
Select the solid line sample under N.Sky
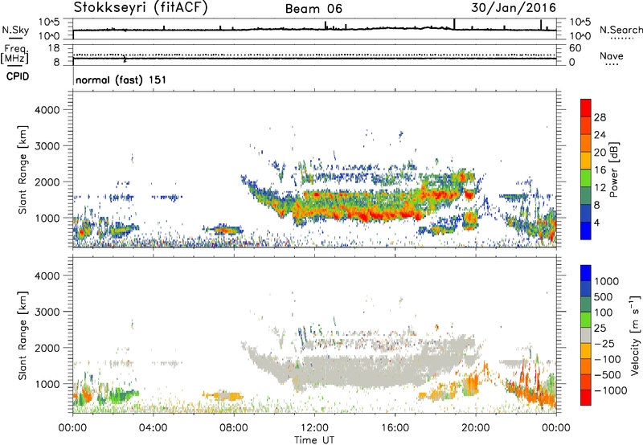14,39
